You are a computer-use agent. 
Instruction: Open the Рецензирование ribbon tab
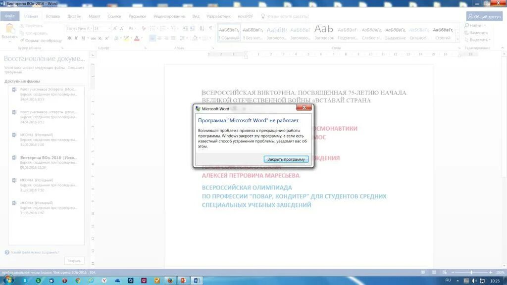[169, 16]
